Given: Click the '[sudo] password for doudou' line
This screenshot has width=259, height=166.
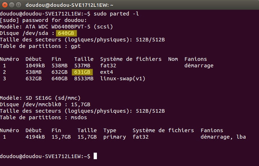Looking at the screenshot, I should click(43, 20).
